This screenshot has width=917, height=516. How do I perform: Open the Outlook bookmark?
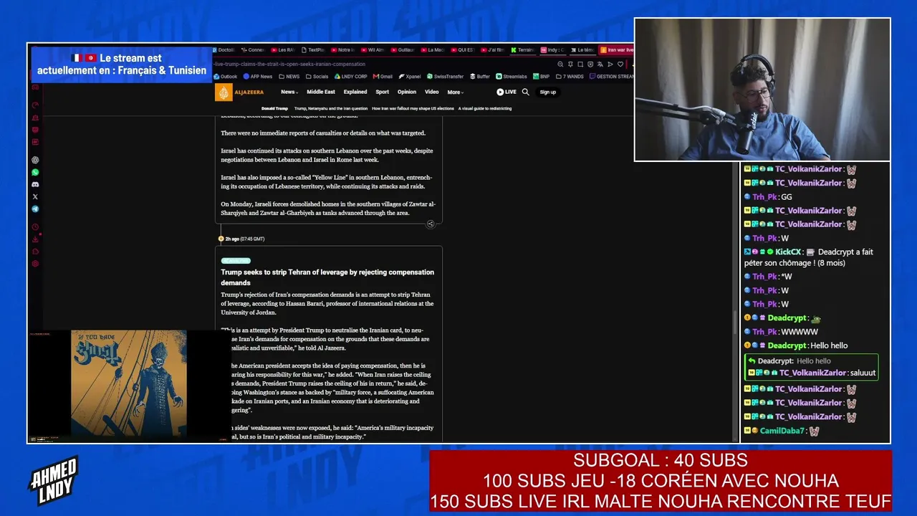point(226,76)
